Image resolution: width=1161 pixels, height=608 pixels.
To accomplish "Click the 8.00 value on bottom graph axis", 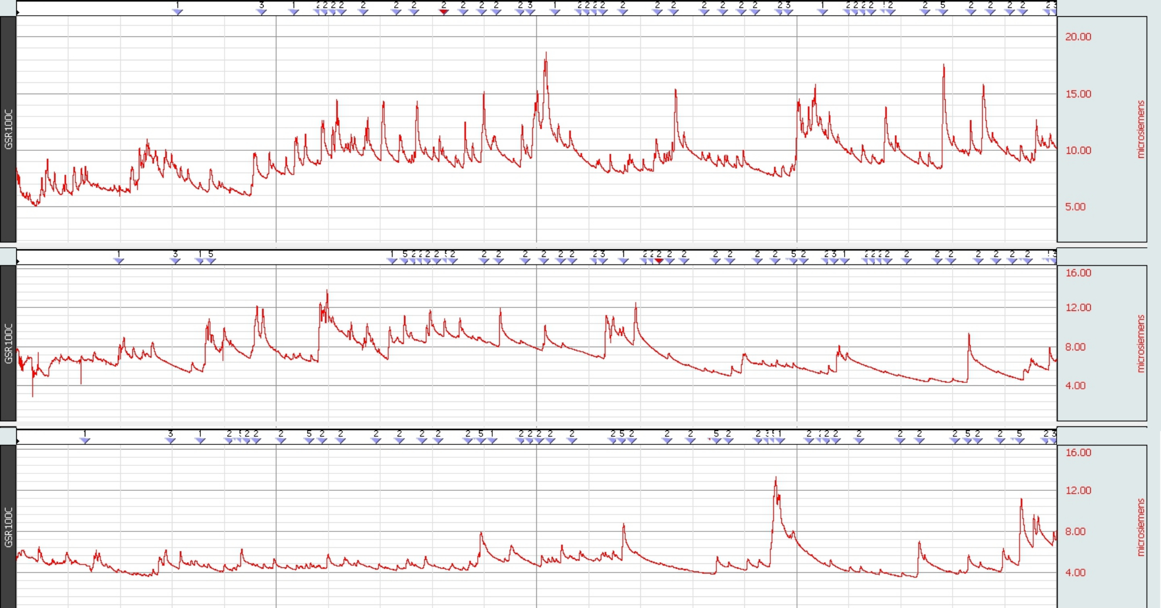I will [1075, 531].
